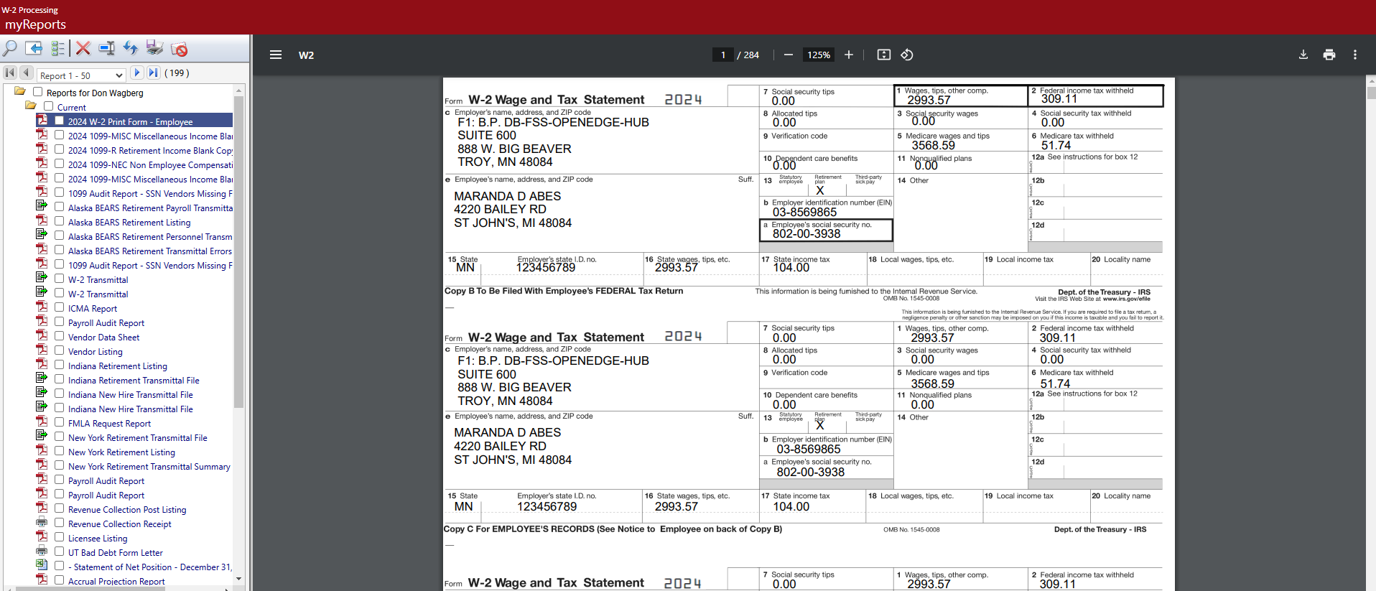Image resolution: width=1376 pixels, height=591 pixels.
Task: Open PDF viewer more options menu
Action: click(1355, 55)
